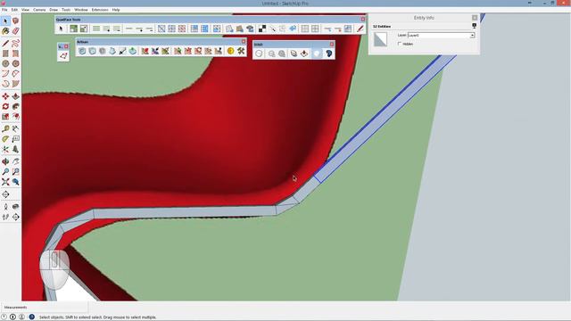The width and height of the screenshot is (571, 321).
Task: Close the Artisan toolbar
Action: pos(244,42)
